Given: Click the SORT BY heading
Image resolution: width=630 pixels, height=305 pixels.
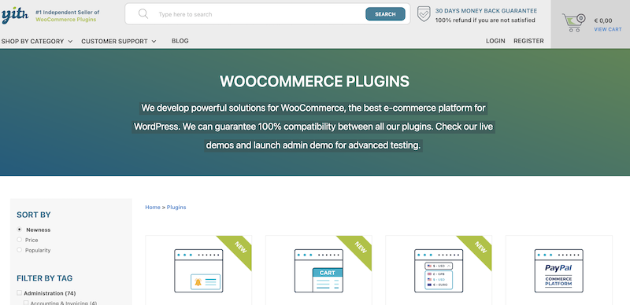Looking at the screenshot, I should (x=34, y=215).
